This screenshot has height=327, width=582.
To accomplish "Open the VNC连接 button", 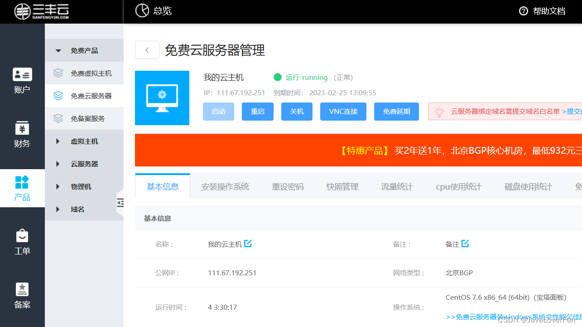I will pos(343,112).
